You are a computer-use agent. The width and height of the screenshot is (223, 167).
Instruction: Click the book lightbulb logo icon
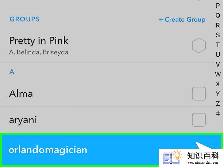pyautogui.click(x=172, y=157)
